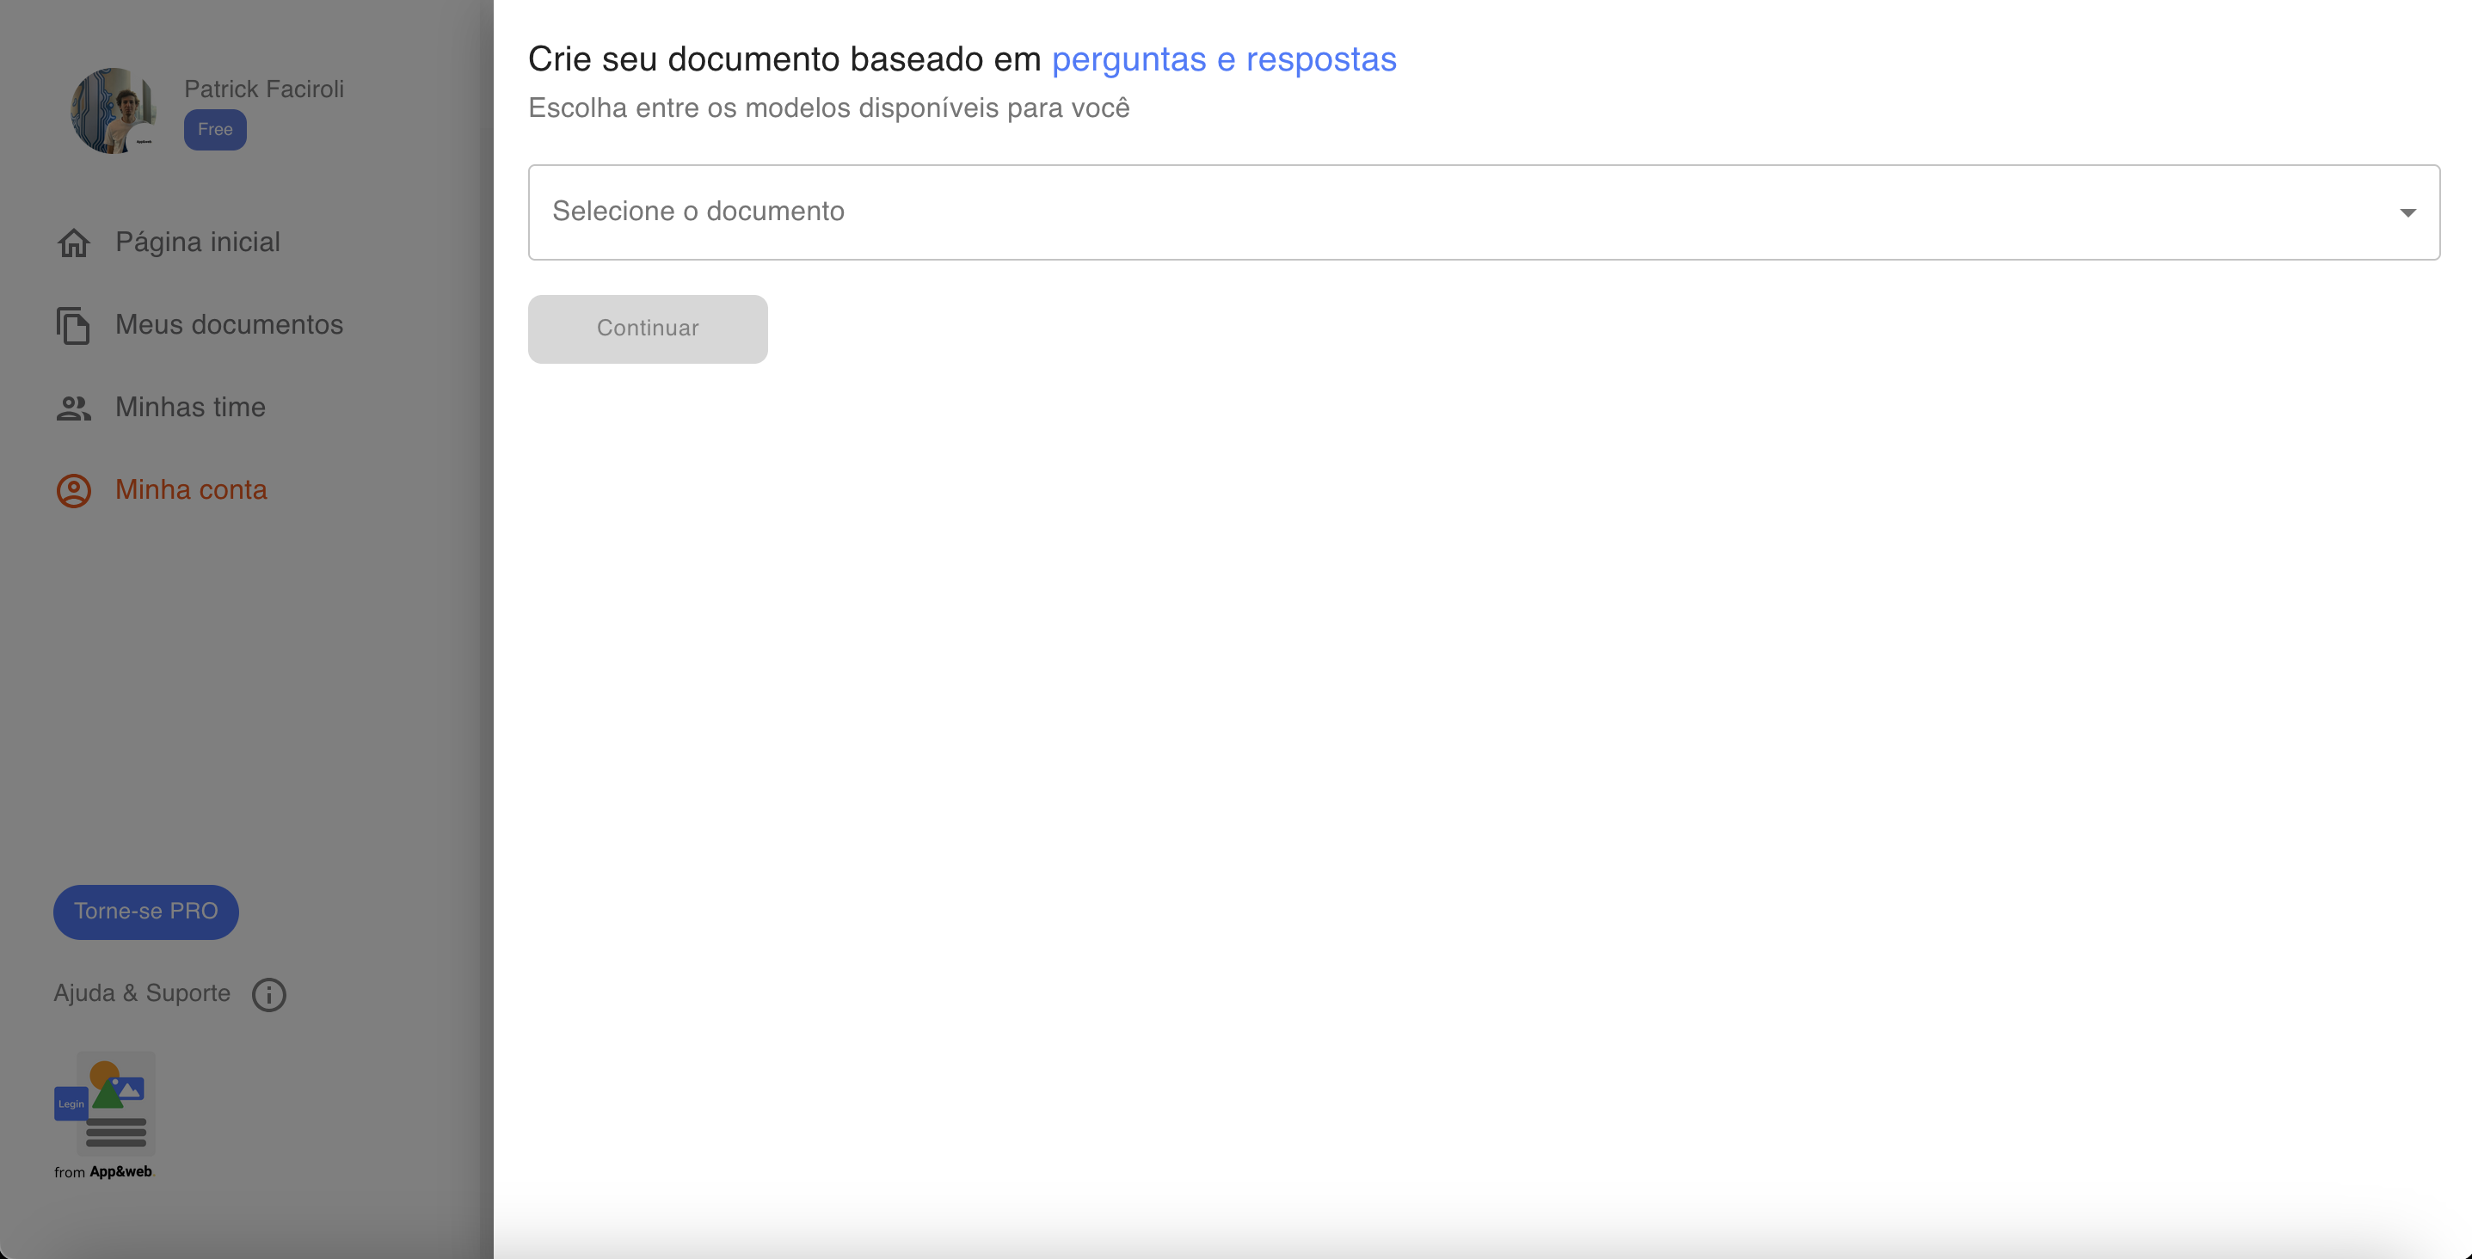Click the Meus documentos pages icon
2472x1259 pixels.
pos(73,325)
